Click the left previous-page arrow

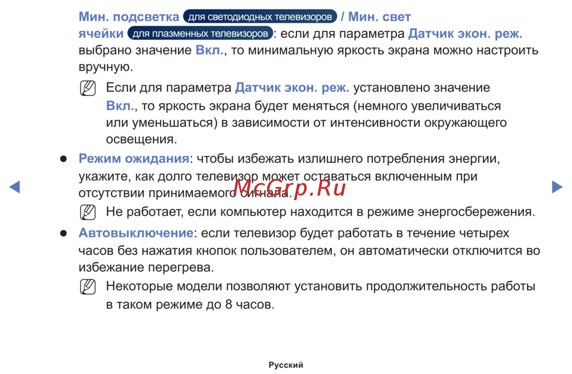coord(15,187)
